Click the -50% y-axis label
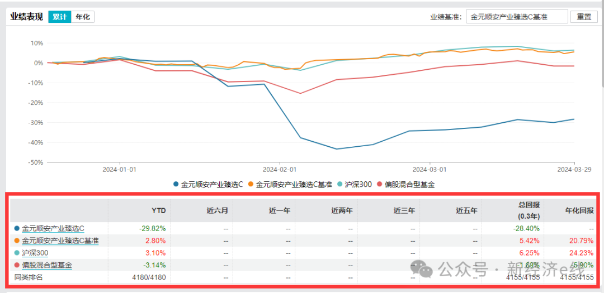The image size is (604, 293). click(x=36, y=162)
